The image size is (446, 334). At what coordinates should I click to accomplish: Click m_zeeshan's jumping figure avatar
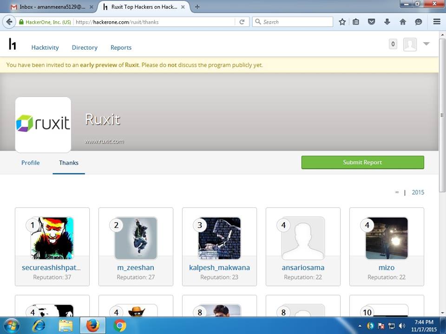click(x=136, y=238)
